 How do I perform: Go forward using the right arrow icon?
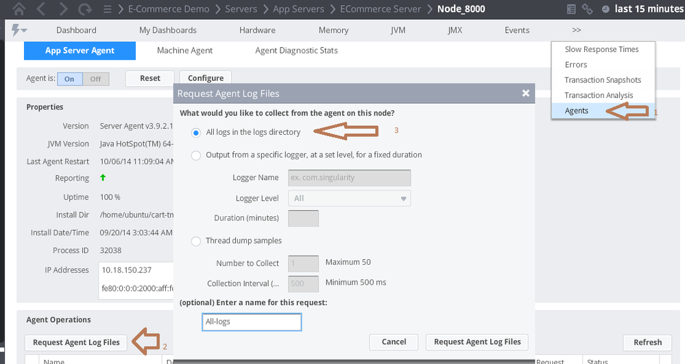coord(62,10)
